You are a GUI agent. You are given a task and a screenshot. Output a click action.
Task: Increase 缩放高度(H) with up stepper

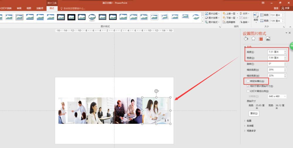[285, 69]
